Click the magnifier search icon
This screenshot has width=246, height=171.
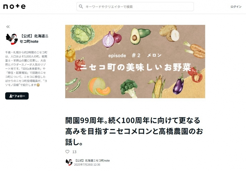pos(81,7)
